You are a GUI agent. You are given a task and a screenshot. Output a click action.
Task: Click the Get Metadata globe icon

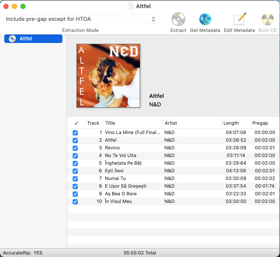pos(205,19)
